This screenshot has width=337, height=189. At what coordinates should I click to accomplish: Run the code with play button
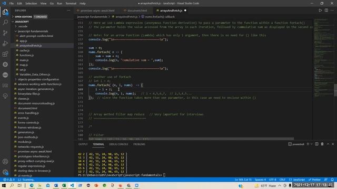coord(320,10)
